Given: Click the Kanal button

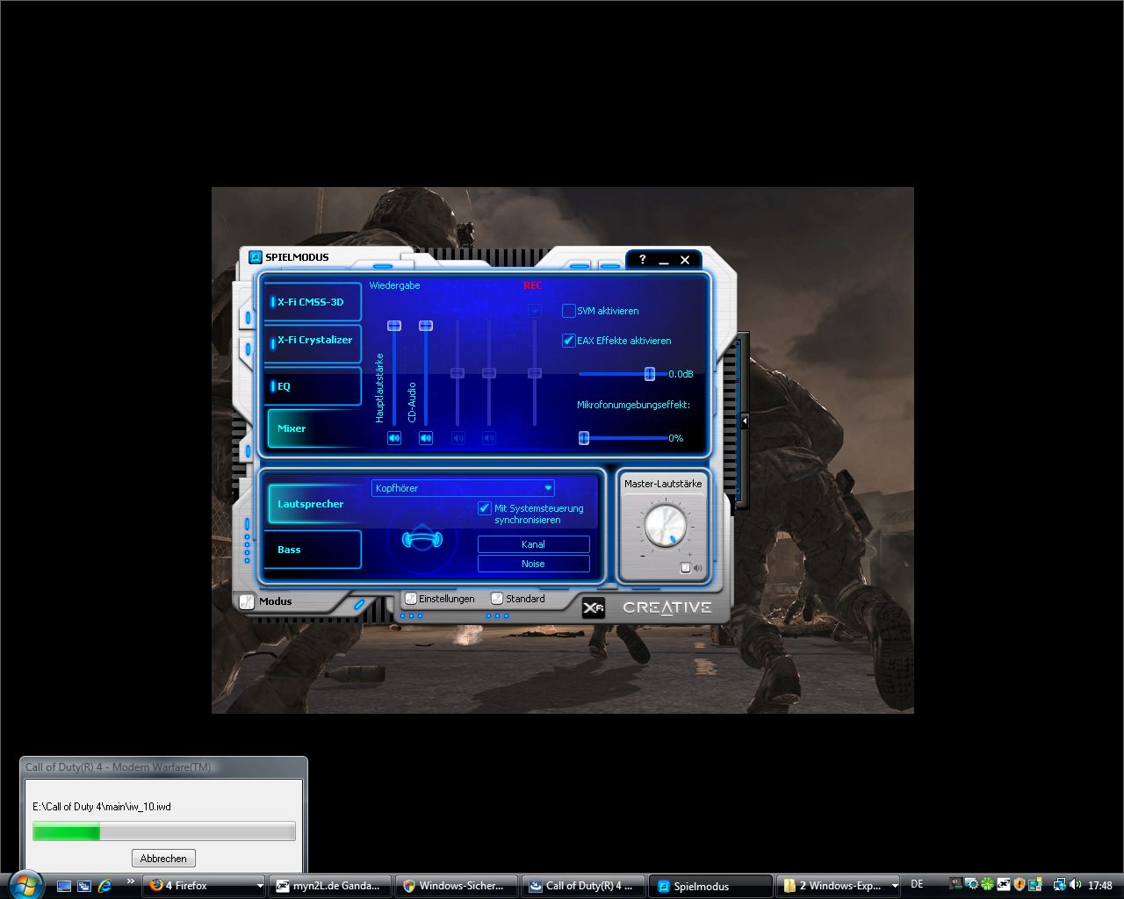Looking at the screenshot, I should tap(533, 544).
